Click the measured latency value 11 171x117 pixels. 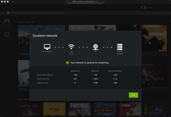tap(75, 83)
